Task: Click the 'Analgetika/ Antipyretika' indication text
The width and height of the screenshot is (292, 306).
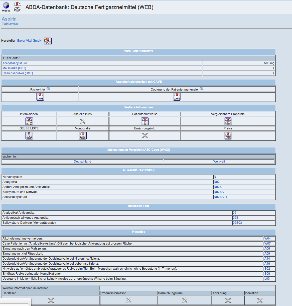Action: [19, 213]
